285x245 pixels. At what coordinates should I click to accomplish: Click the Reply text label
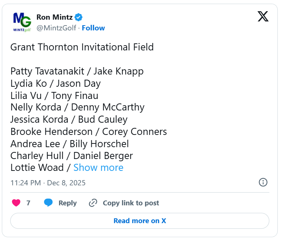point(68,203)
